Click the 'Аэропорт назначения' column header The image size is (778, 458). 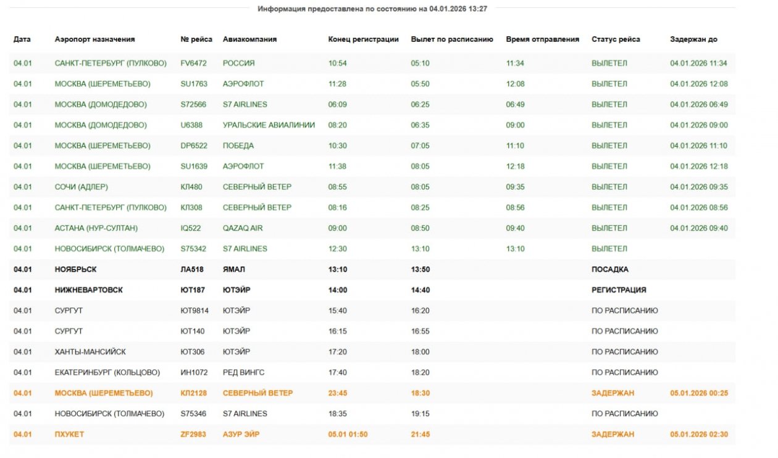tap(94, 39)
